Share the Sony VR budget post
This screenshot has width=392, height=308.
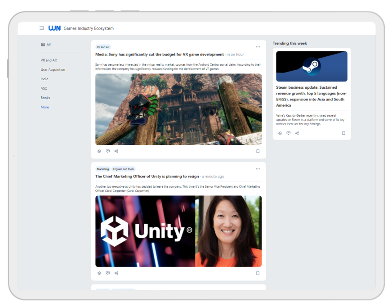click(116, 151)
